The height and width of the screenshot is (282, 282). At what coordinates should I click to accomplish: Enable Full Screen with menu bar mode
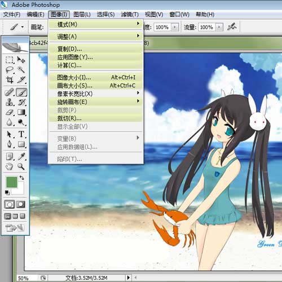(15, 216)
